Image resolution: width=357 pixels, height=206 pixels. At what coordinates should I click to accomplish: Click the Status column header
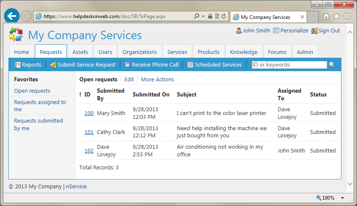coord(318,94)
